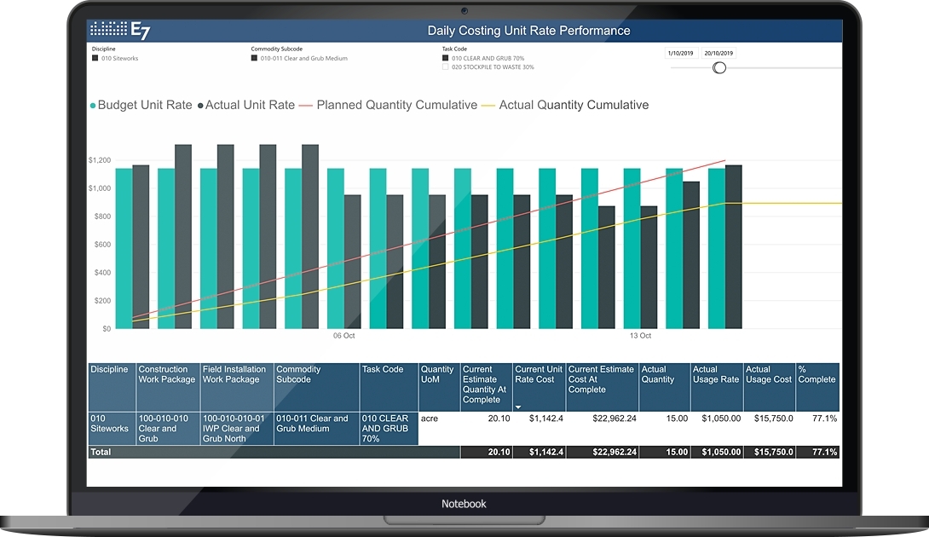929x537 pixels.
Task: Toggle 010-011 Clear and Grub Medium checkbox
Action: coord(254,59)
